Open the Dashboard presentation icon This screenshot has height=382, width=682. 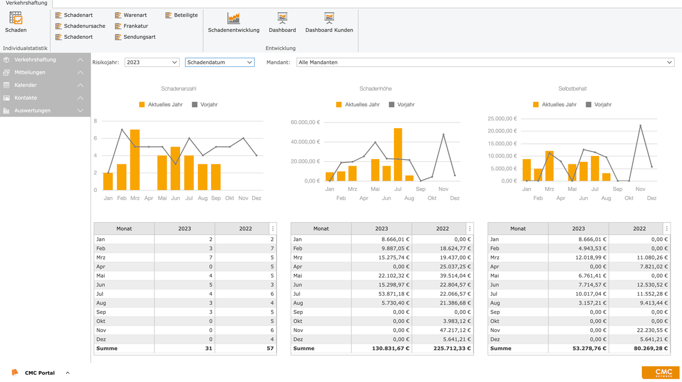pyautogui.click(x=282, y=18)
